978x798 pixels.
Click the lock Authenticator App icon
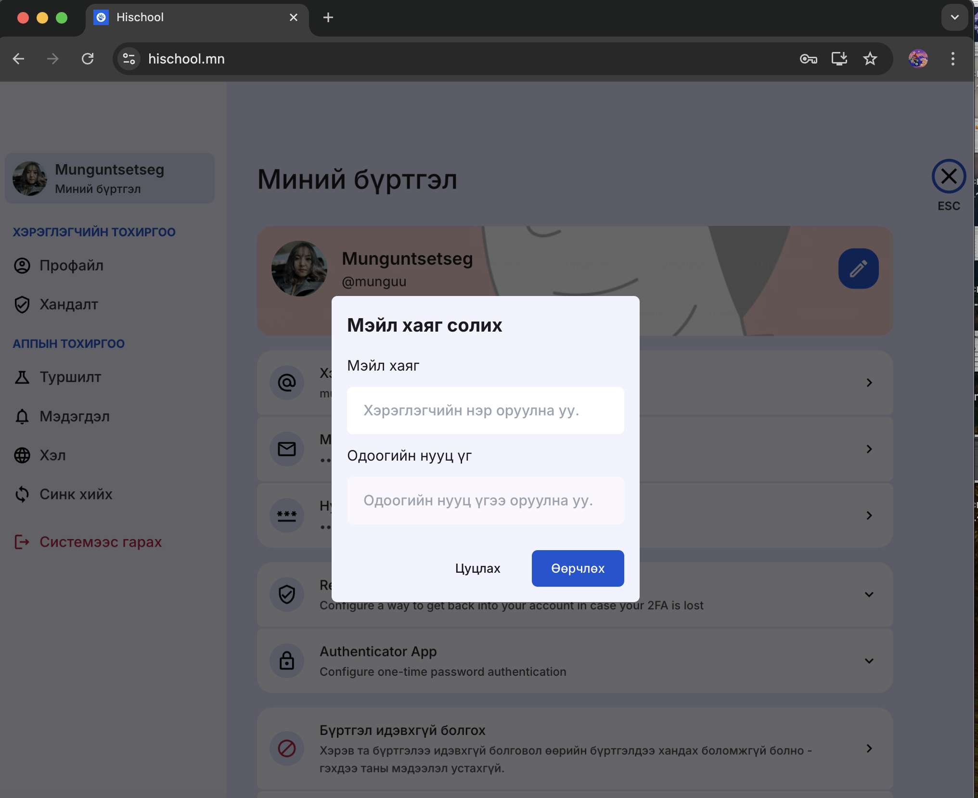click(287, 661)
